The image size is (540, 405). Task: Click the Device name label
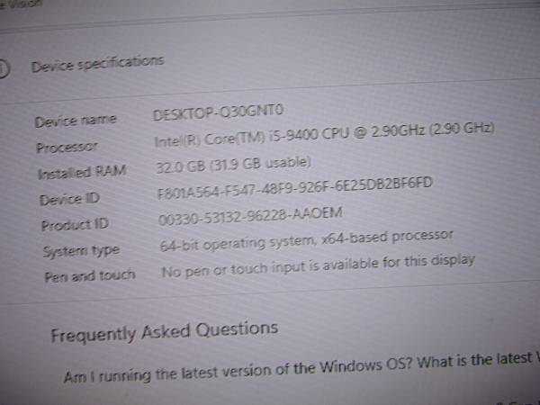click(76, 121)
